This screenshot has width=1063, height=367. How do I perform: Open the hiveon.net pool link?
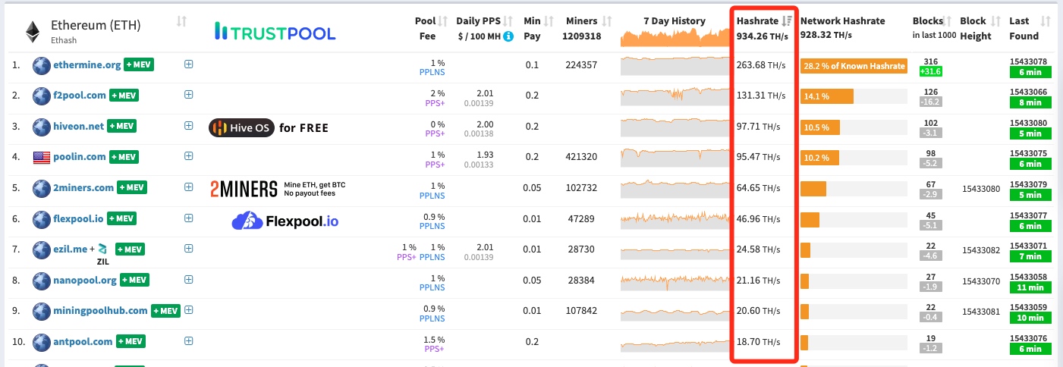pos(78,127)
